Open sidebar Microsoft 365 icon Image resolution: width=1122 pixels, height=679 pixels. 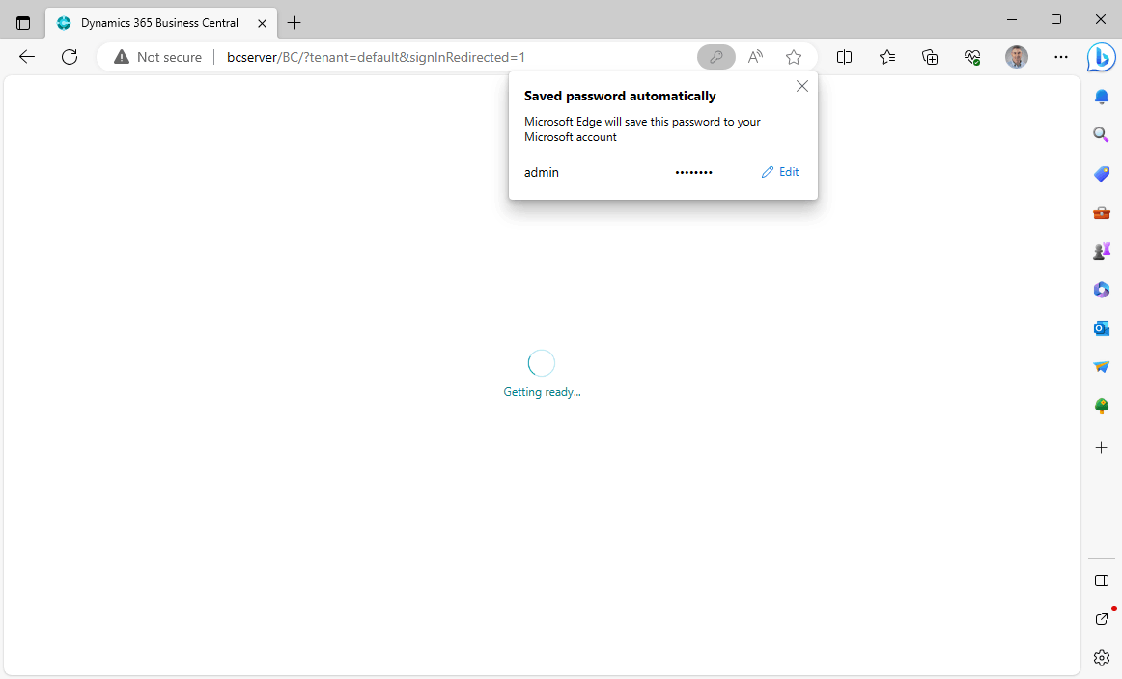pyautogui.click(x=1102, y=290)
